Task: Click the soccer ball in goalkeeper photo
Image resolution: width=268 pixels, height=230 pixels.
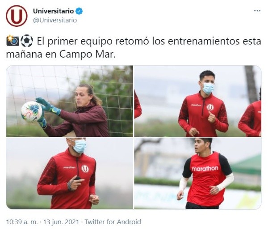Action: (32, 112)
